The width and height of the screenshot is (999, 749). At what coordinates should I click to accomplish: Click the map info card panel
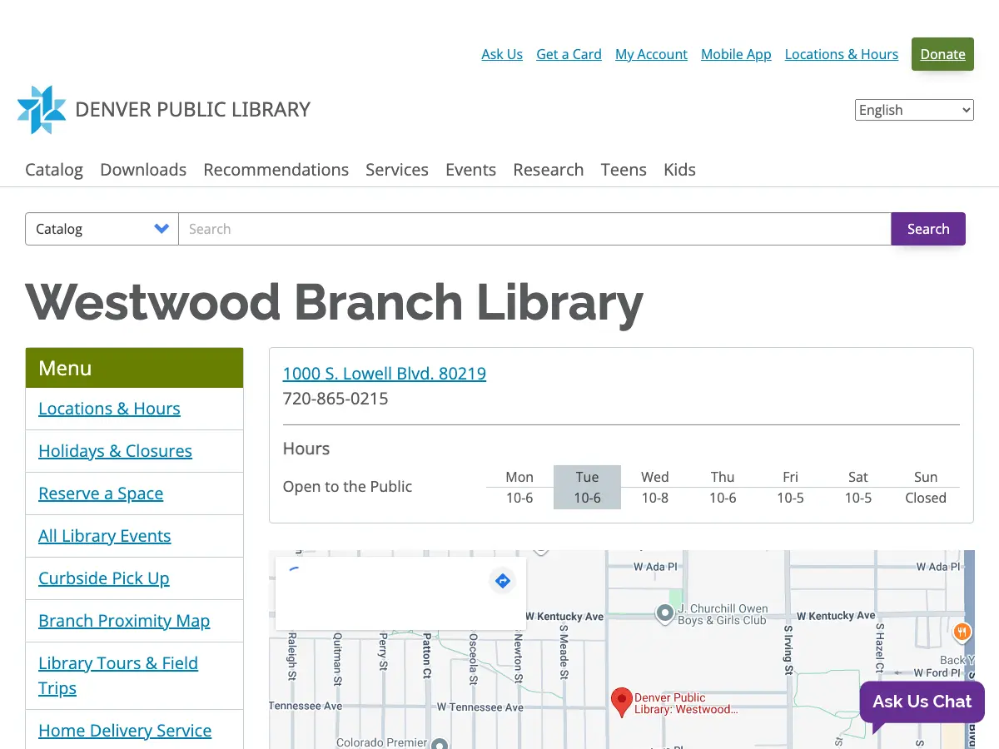pyautogui.click(x=400, y=593)
